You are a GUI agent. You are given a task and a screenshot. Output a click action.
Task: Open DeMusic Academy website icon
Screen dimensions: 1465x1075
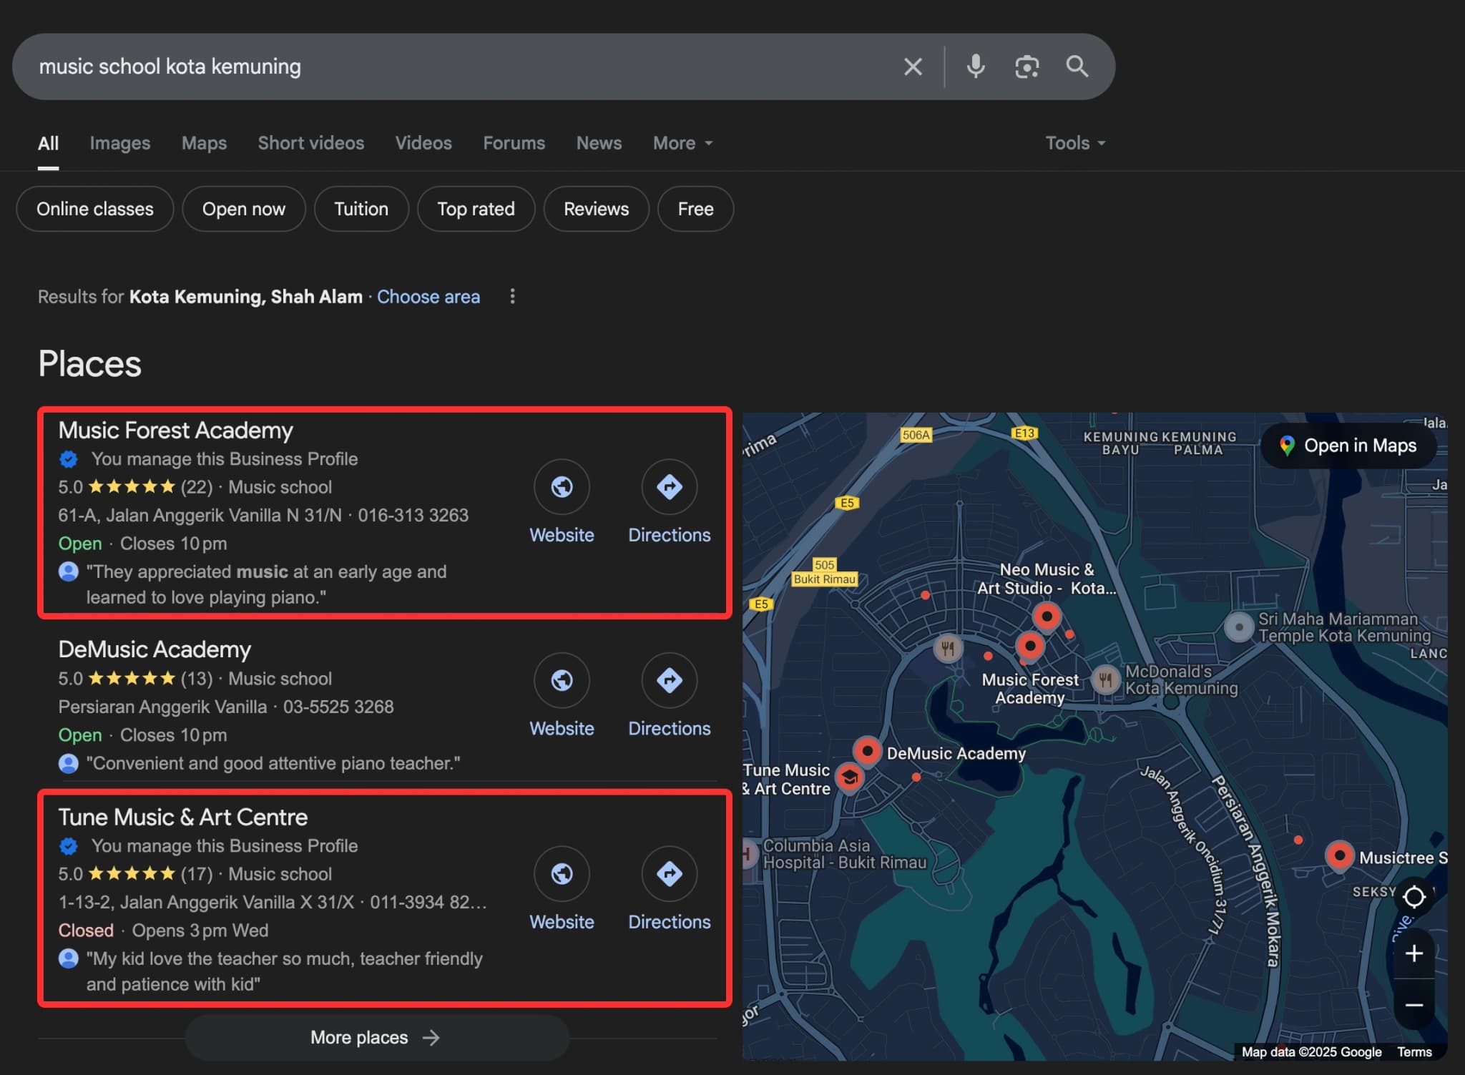click(562, 680)
